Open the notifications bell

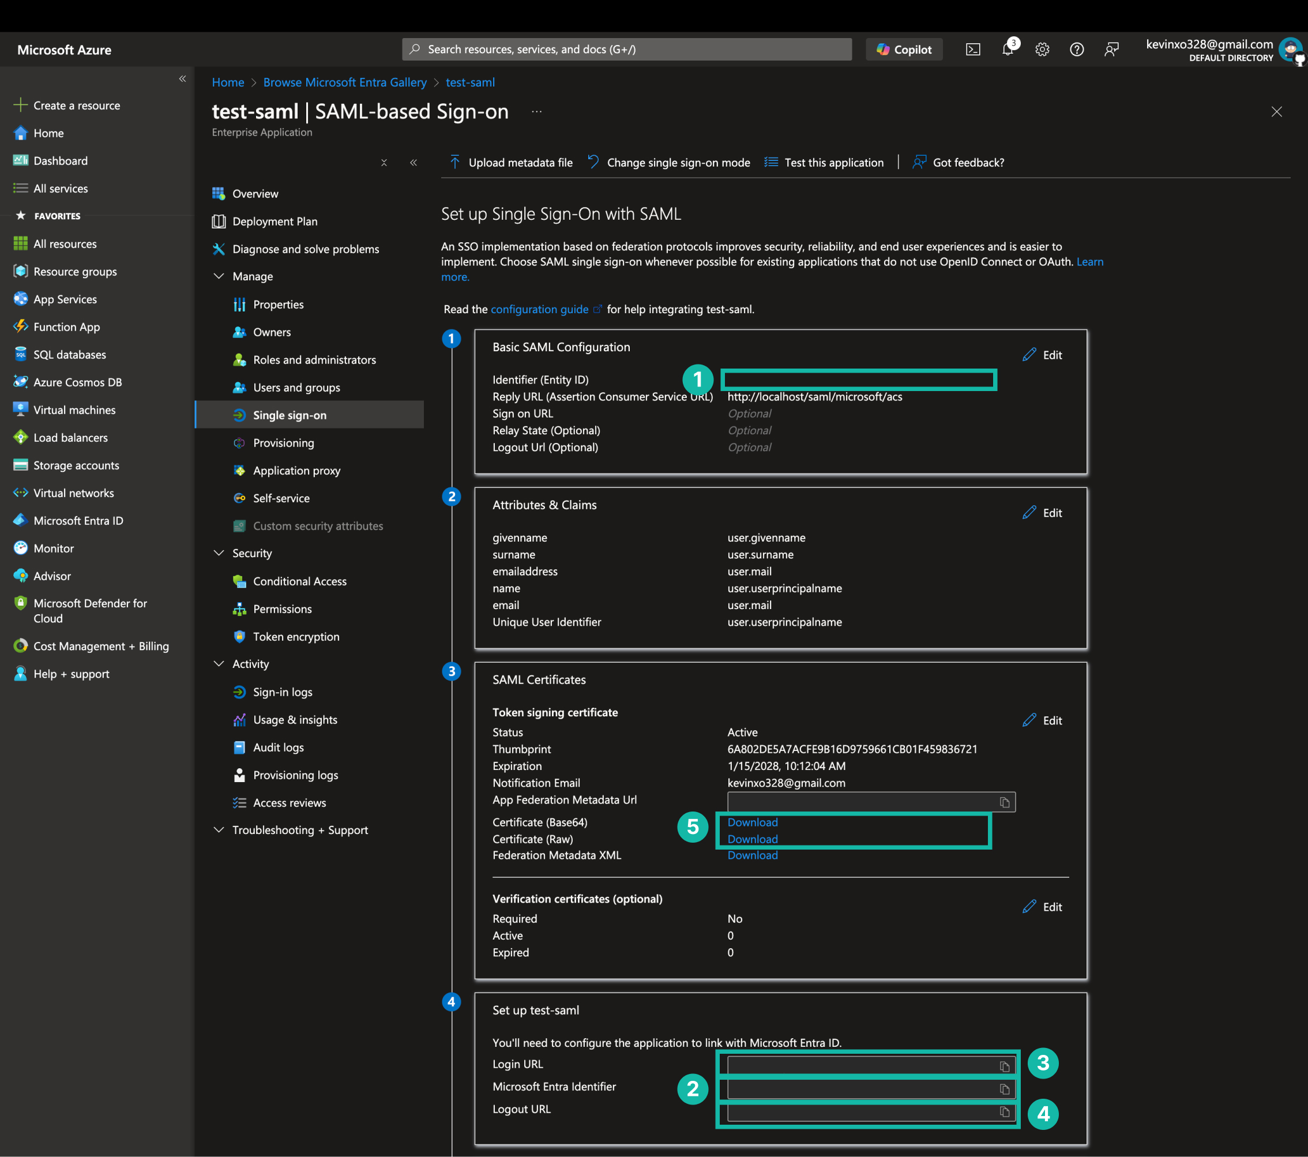click(1008, 49)
